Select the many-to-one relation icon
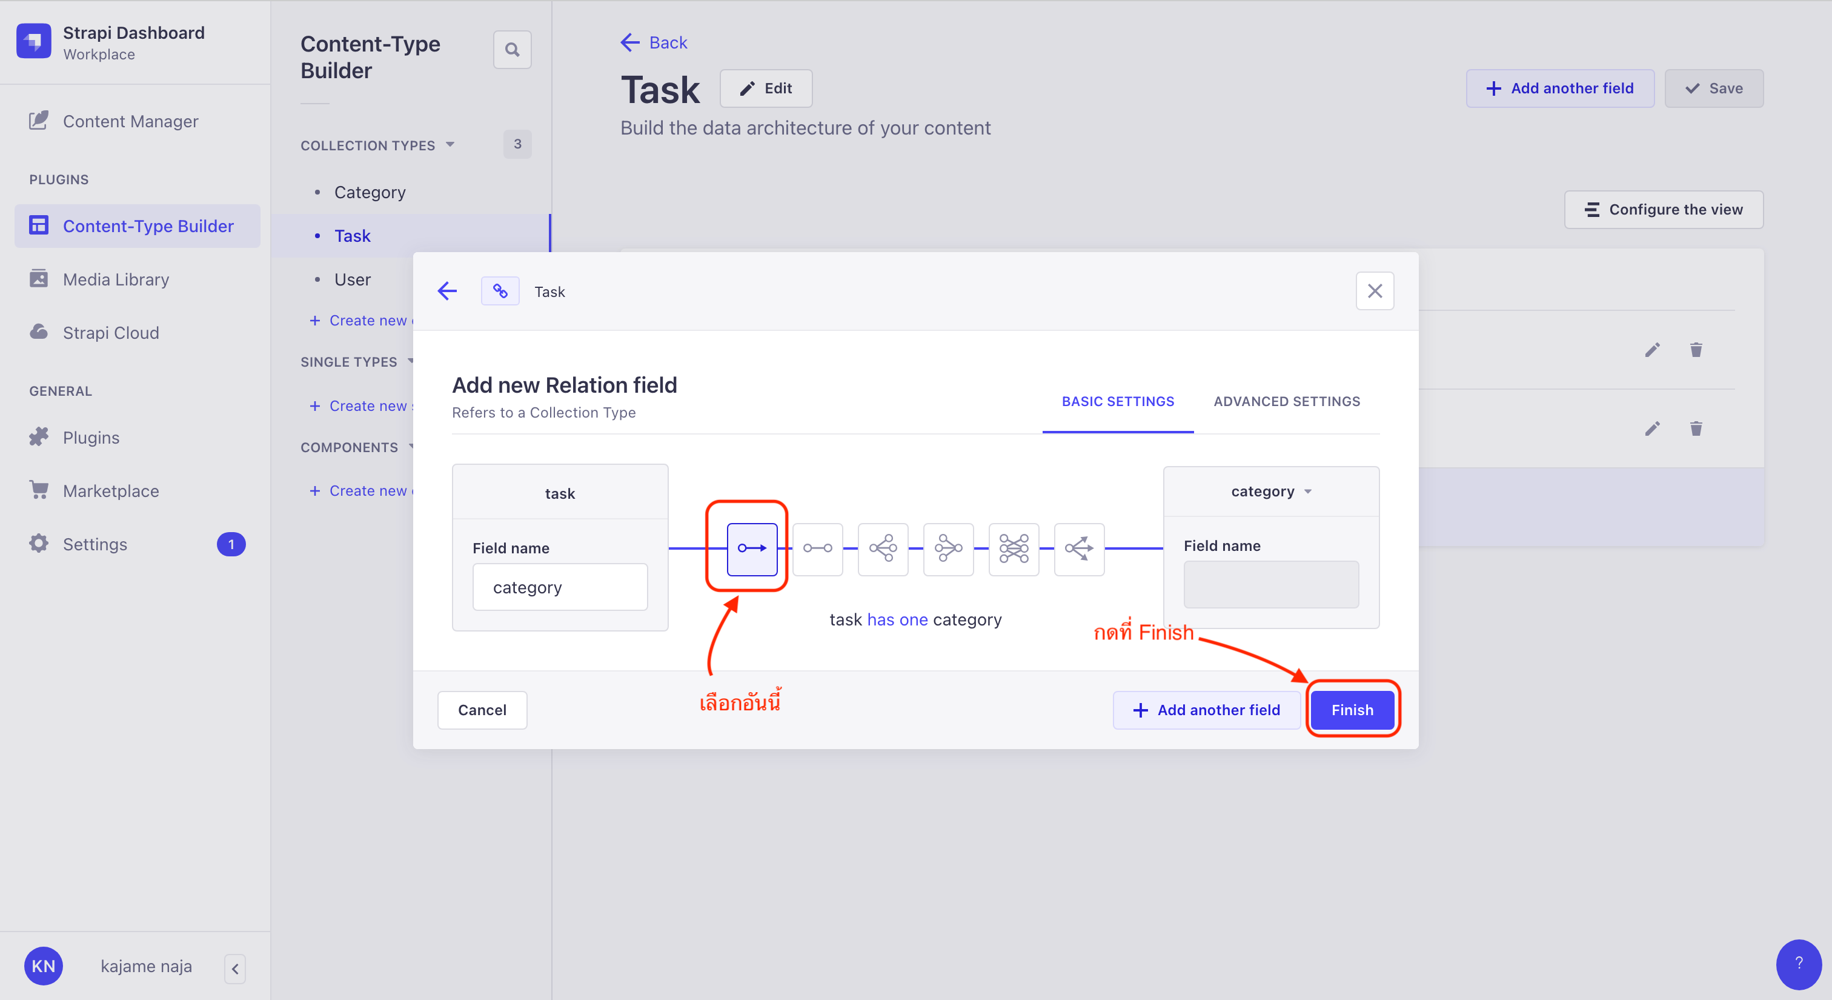Viewport: 1832px width, 1000px height. [948, 548]
